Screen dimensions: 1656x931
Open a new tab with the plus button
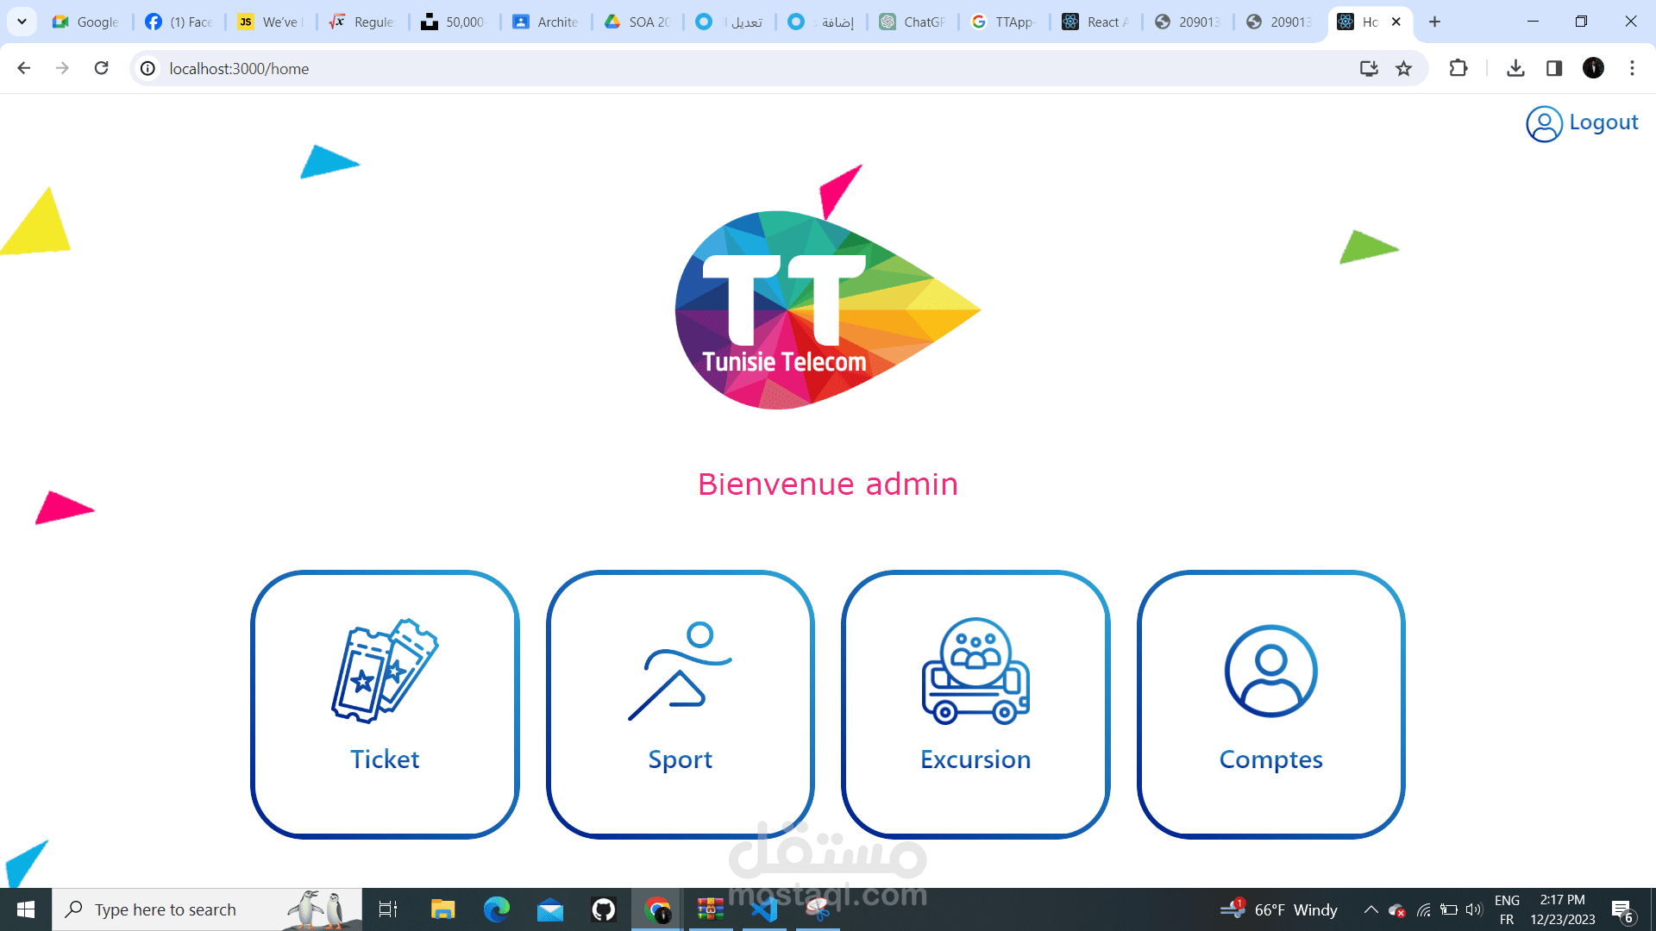(x=1434, y=22)
